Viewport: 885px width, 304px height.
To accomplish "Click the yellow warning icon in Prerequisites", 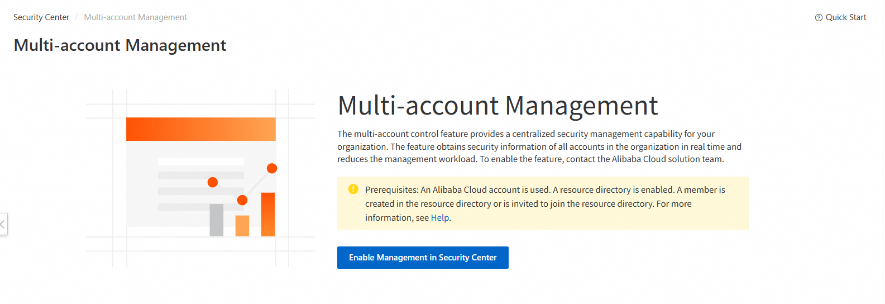I will 353,189.
